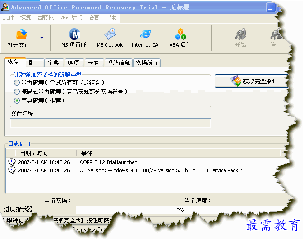
Task: Click the 文件名称 input field
Action: tap(110, 123)
